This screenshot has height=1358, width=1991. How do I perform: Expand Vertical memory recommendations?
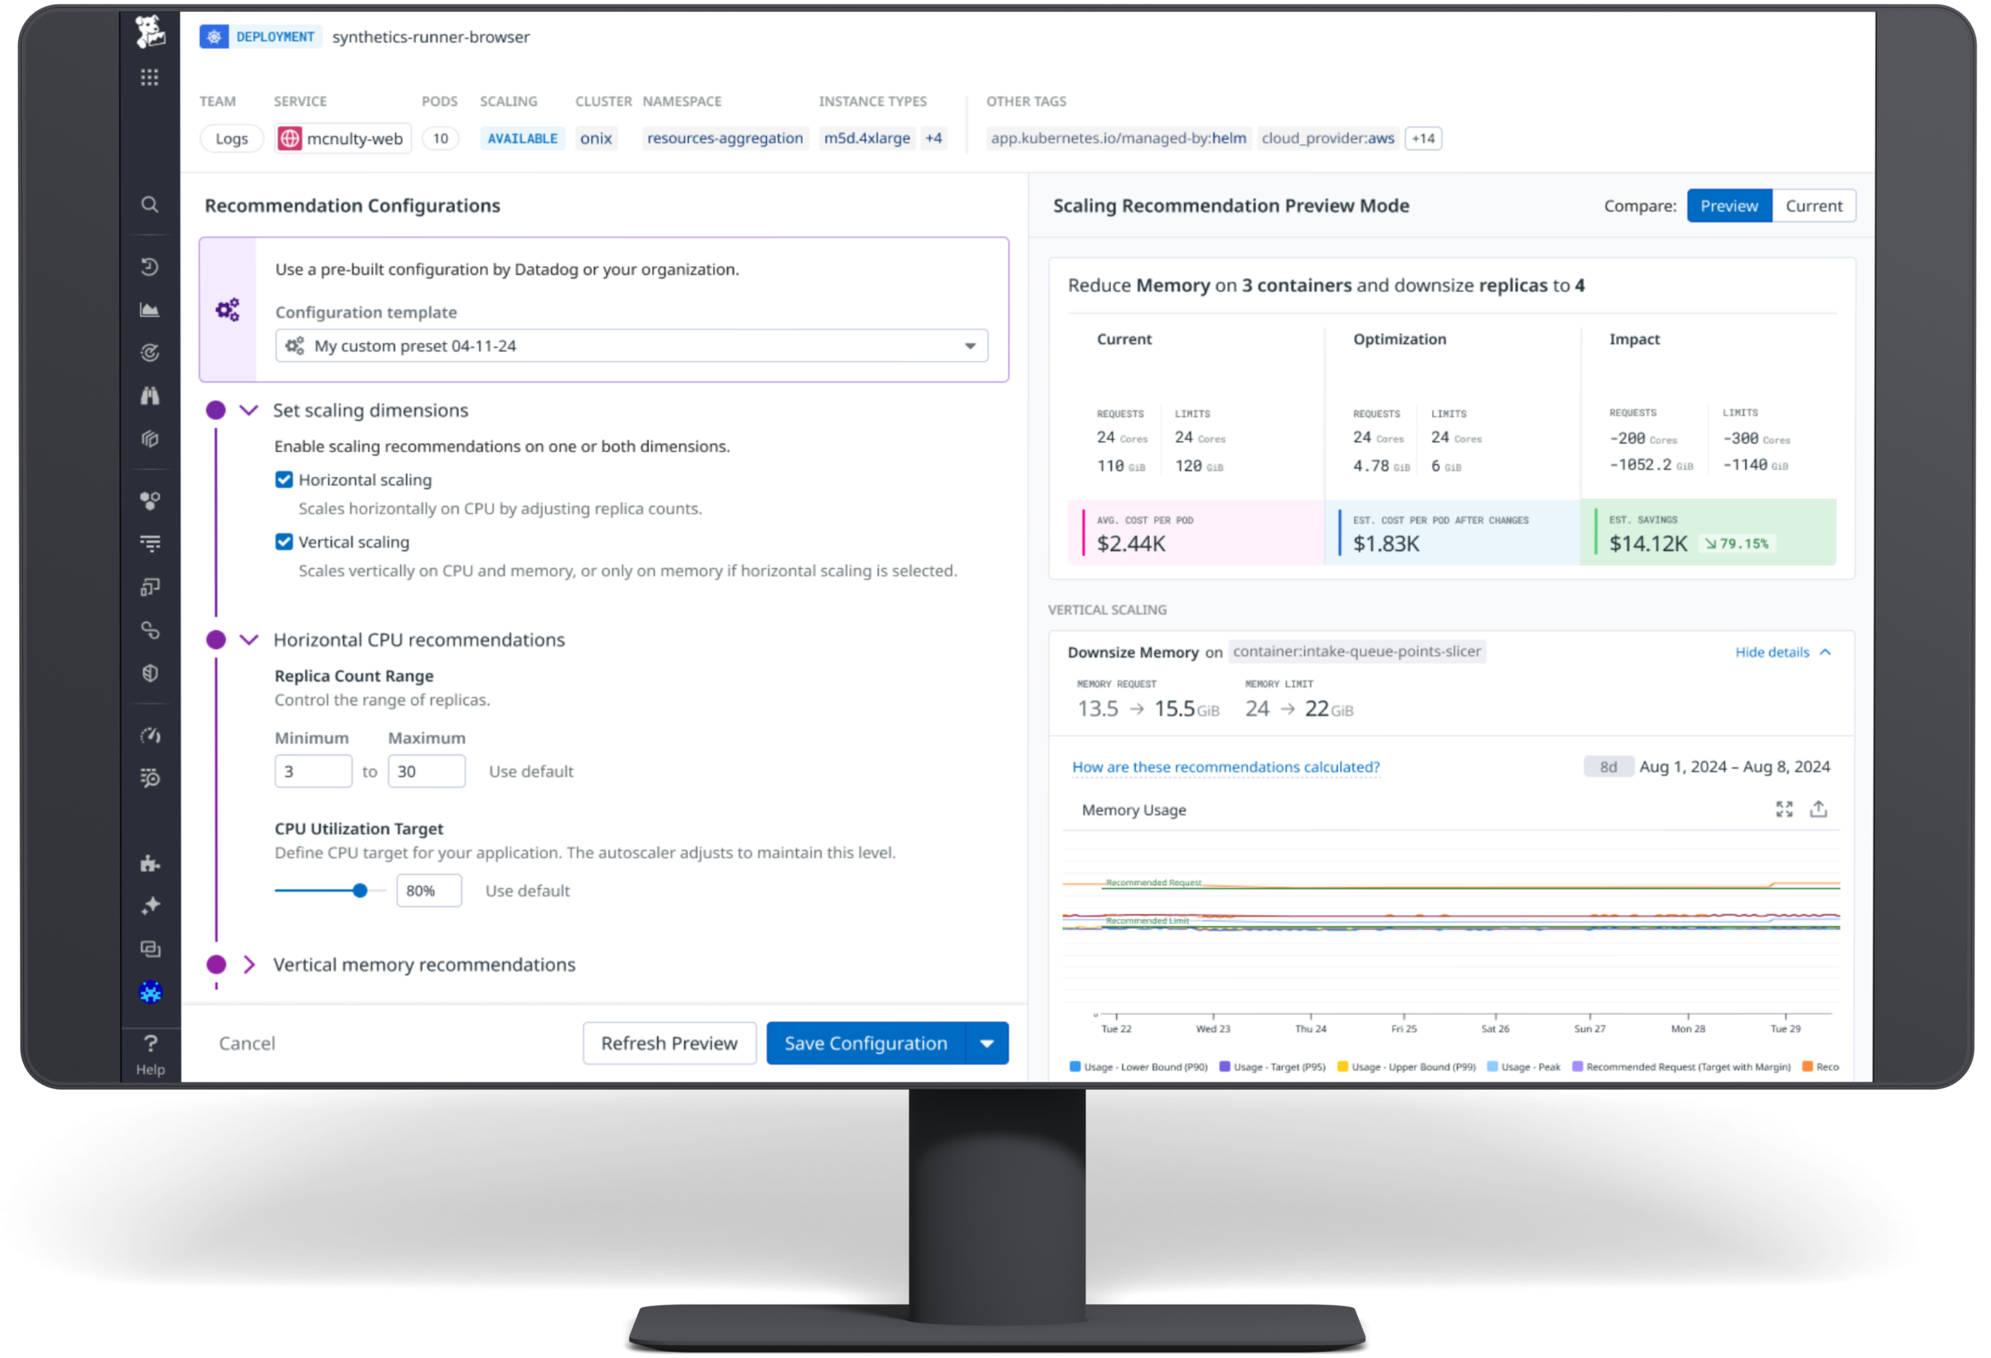249,964
